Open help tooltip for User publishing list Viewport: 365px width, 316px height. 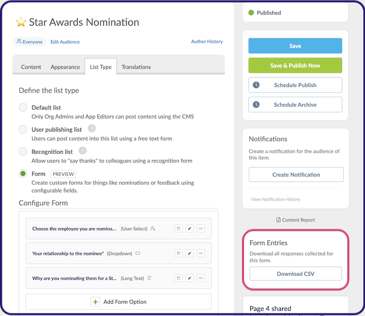pos(92,128)
